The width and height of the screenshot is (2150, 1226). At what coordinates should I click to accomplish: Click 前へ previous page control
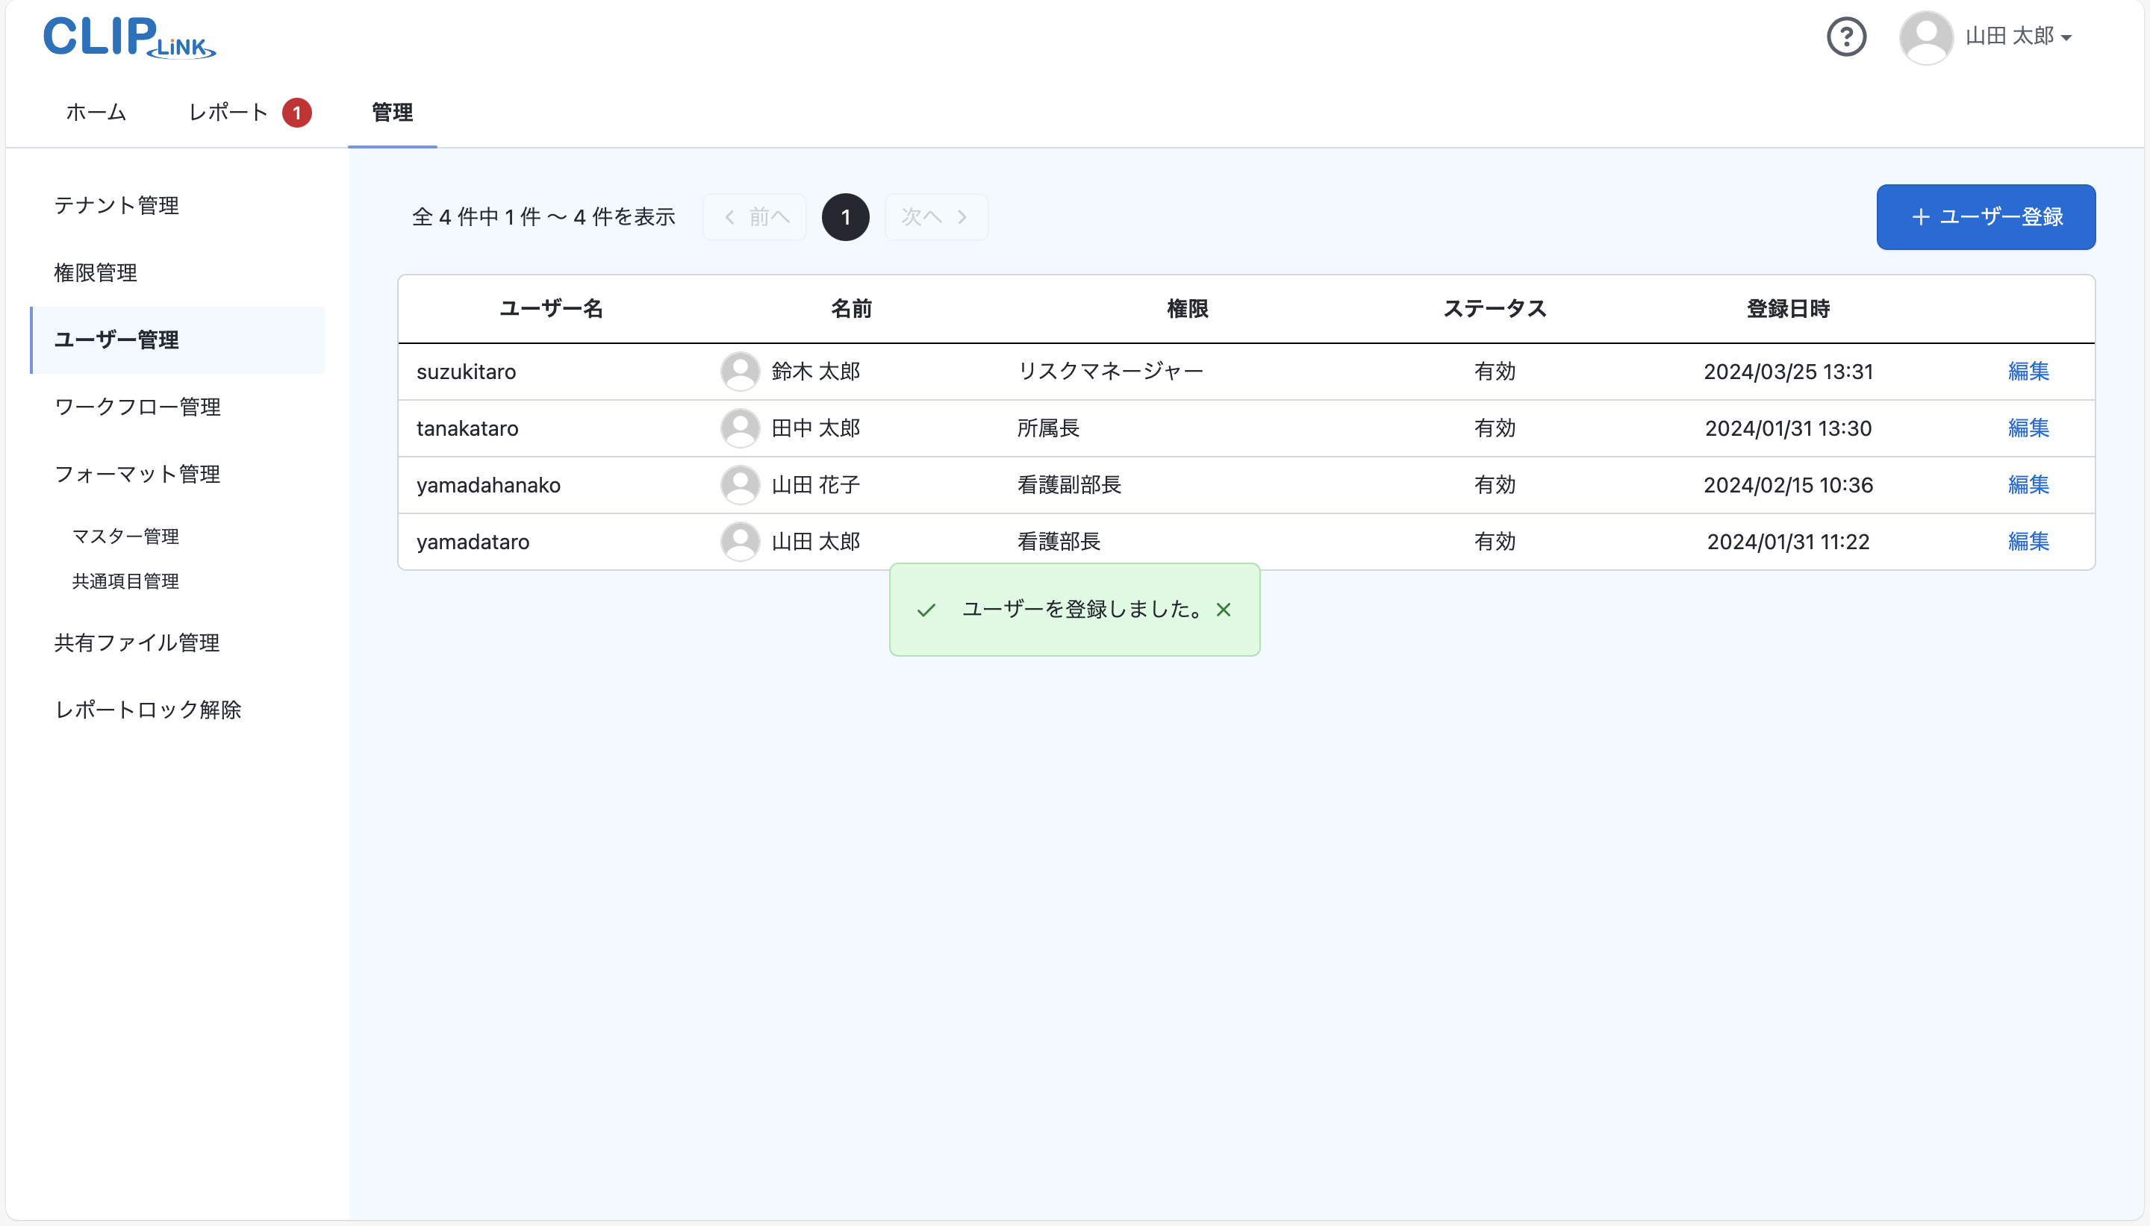(x=755, y=216)
